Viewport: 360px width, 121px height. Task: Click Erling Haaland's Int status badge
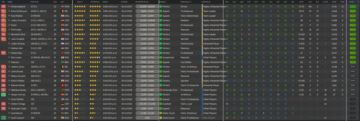[x=3, y=6]
